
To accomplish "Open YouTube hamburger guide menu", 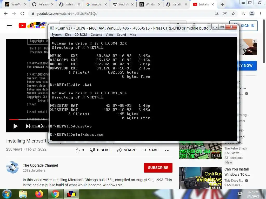I will (9, 26).
